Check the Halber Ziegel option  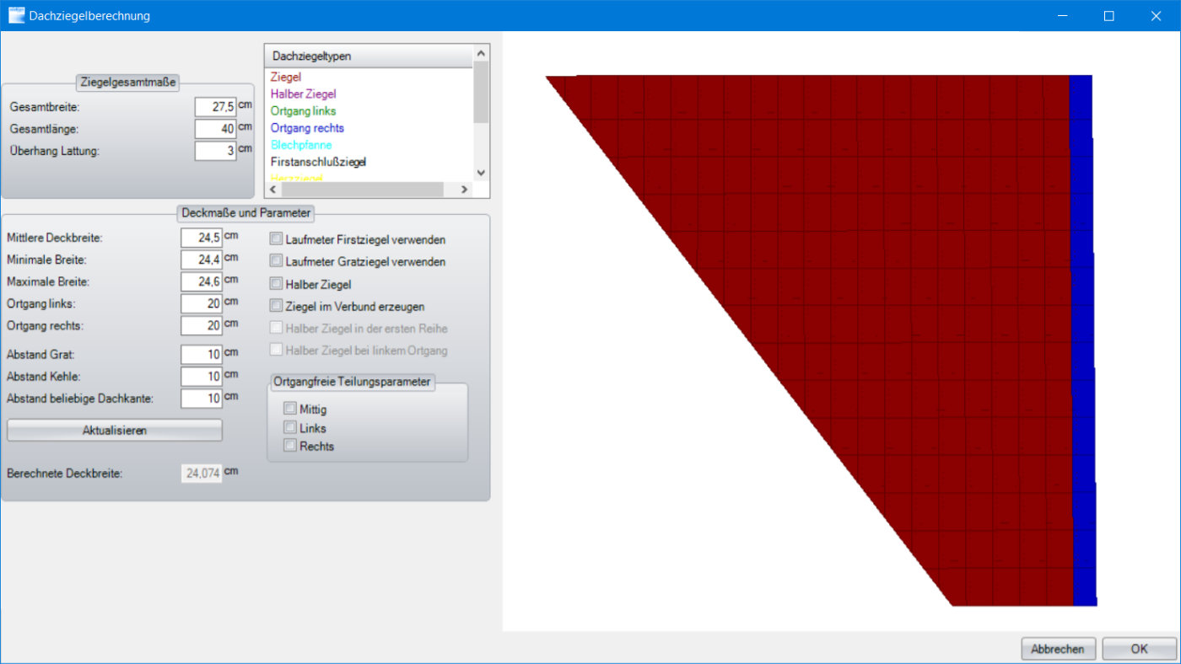pos(276,284)
